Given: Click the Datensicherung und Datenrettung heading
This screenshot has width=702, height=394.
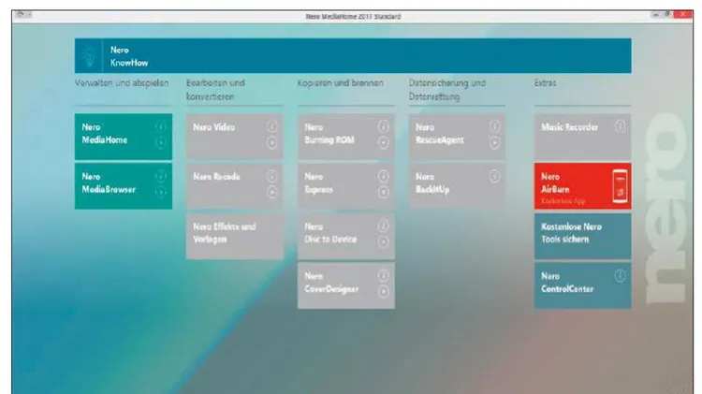Looking at the screenshot, I should (x=446, y=90).
